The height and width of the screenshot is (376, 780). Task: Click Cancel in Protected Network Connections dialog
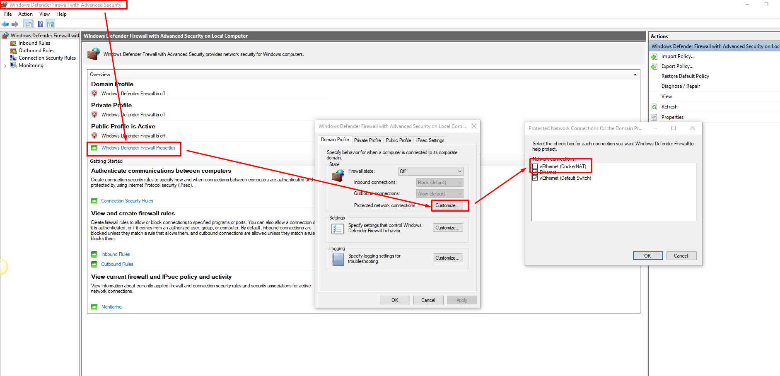(681, 256)
